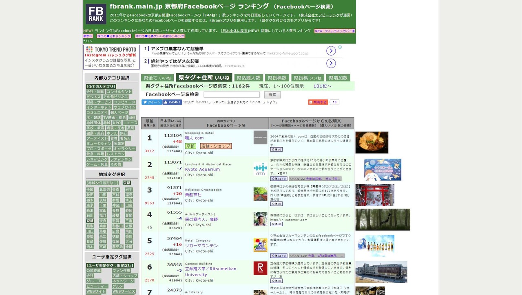Click the Twitter ツイート button
This screenshot has height=295, width=522.
[152, 102]
